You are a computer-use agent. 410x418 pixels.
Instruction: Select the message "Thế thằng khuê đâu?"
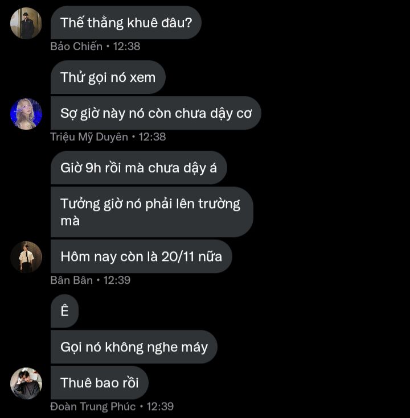click(x=126, y=23)
